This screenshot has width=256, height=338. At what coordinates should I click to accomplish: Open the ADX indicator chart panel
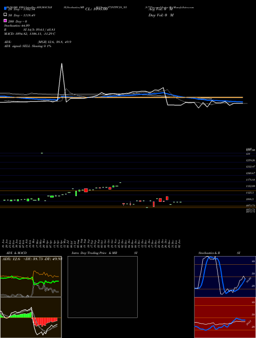[31, 277]
